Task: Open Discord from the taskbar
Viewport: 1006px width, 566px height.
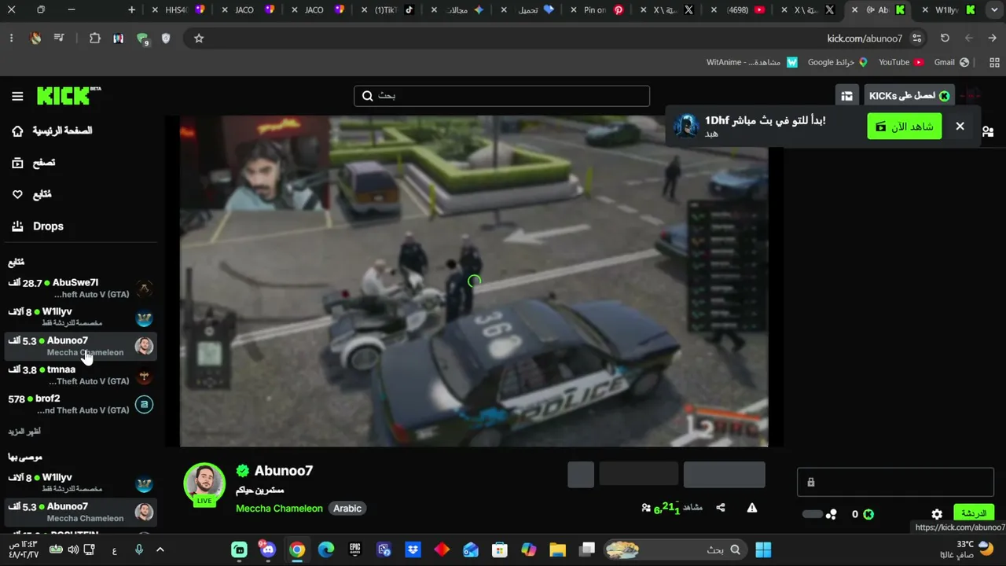Action: pos(268,549)
